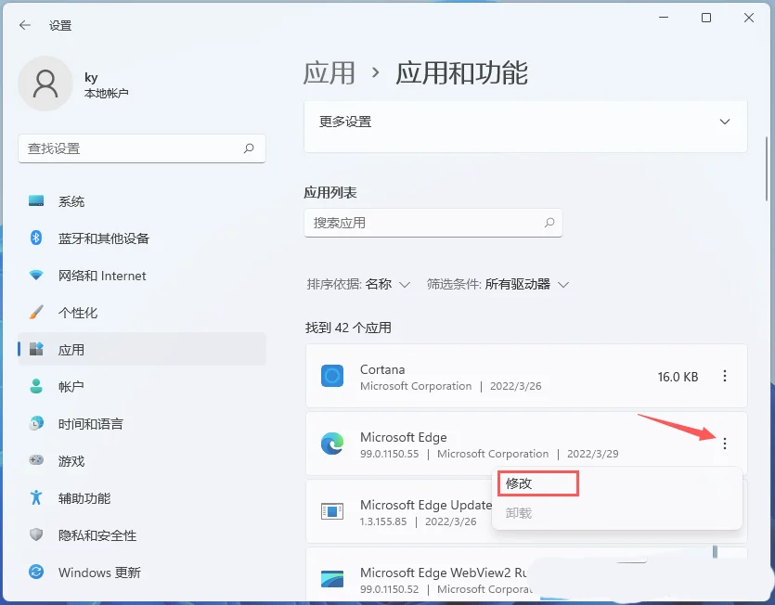Go back using the back arrow
Viewport: 775px width, 605px height.
tap(25, 25)
